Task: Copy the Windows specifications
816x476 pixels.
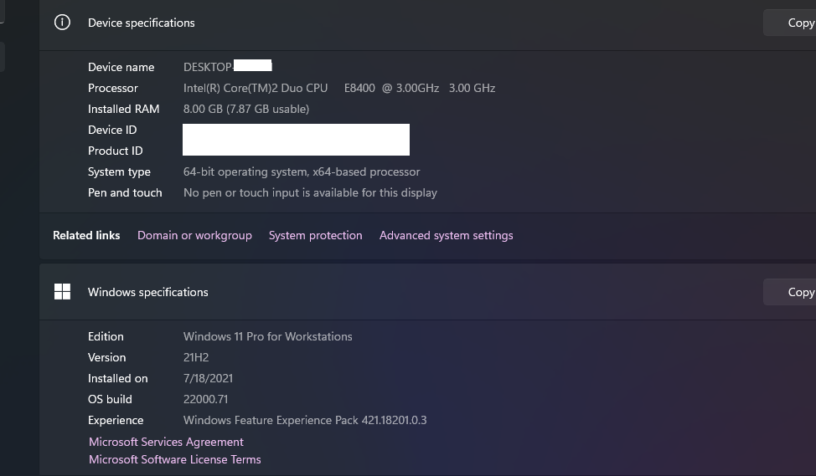Action: tap(789, 292)
